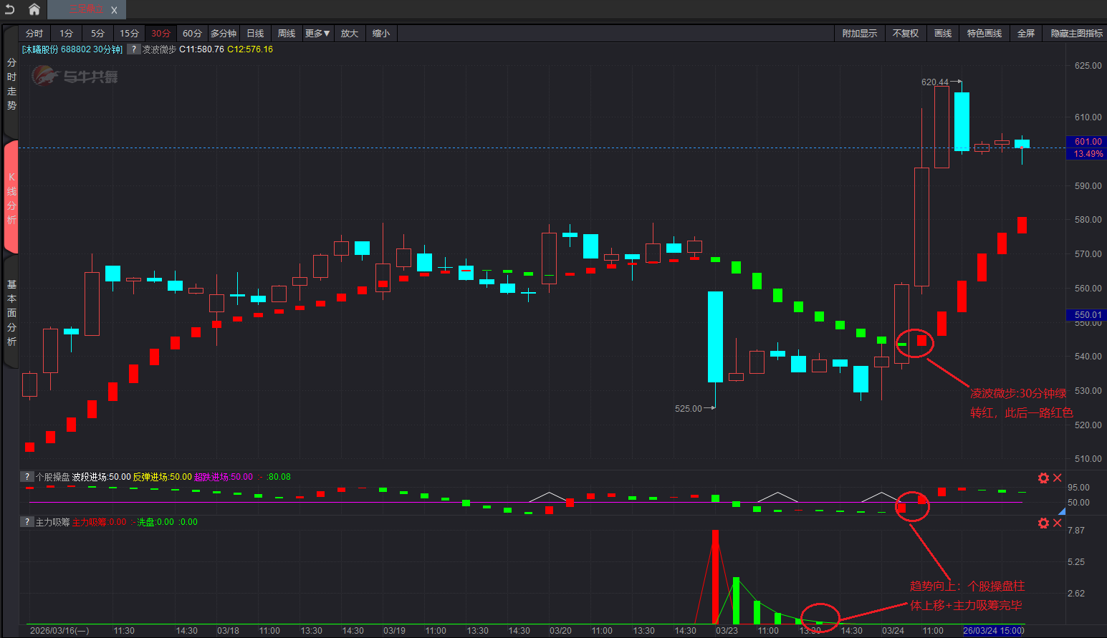
Task: Click the back arrow icon
Action: 10,9
